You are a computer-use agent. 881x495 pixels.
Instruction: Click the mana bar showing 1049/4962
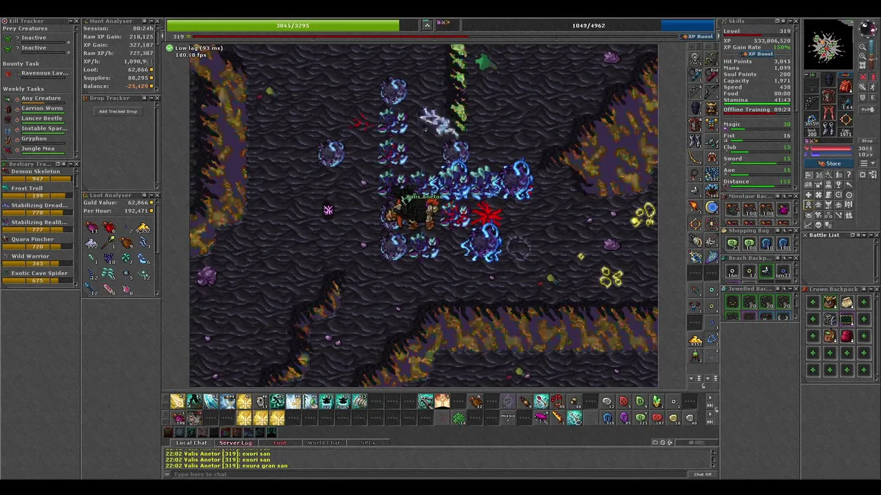[588, 25]
